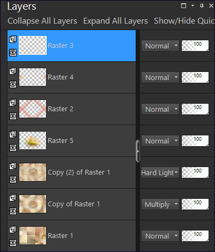Screen dimensions: 215x252
Task: Click the layer type icon for Raster 4
Action: click(x=13, y=71)
